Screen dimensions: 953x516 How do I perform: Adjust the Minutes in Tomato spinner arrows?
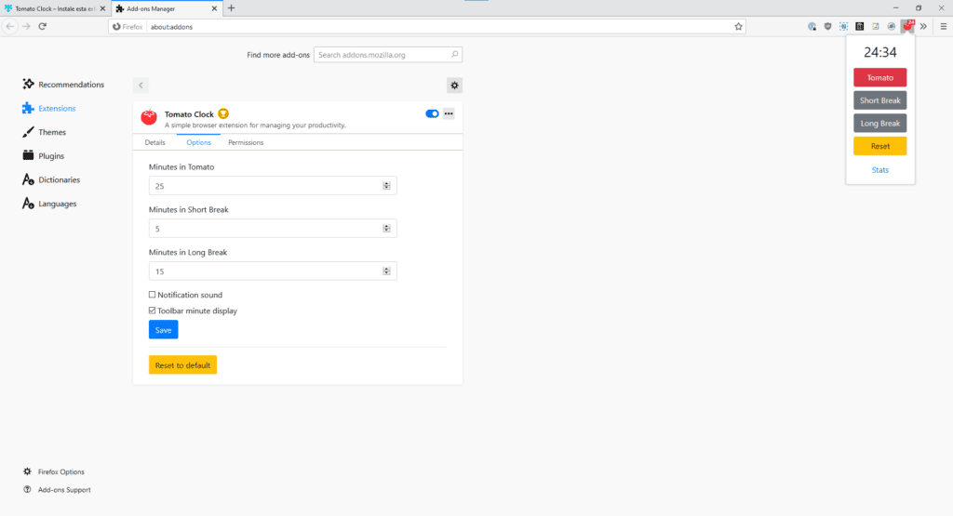tap(386, 186)
